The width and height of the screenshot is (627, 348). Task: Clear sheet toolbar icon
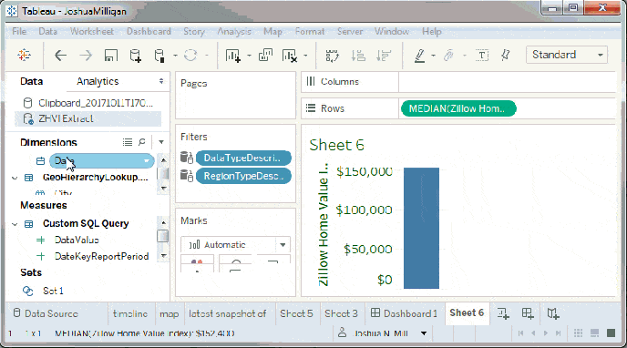(x=290, y=56)
